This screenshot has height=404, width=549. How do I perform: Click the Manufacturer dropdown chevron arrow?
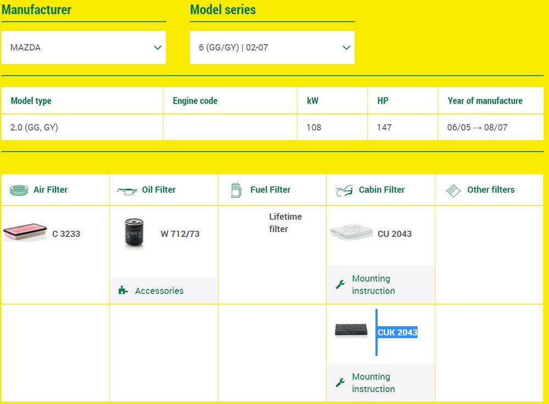[158, 48]
